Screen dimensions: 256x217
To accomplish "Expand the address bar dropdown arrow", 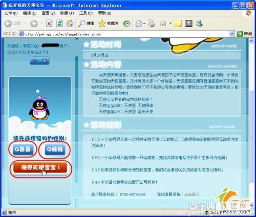I will (x=231, y=34).
